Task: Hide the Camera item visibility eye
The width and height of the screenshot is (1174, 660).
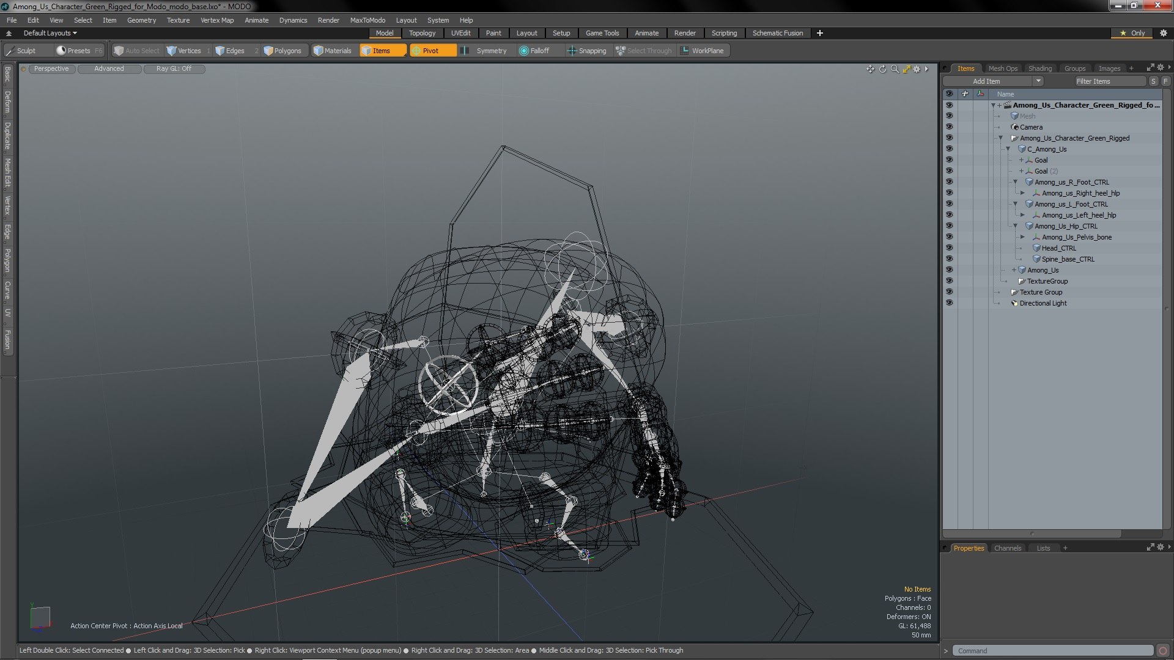Action: click(x=949, y=127)
